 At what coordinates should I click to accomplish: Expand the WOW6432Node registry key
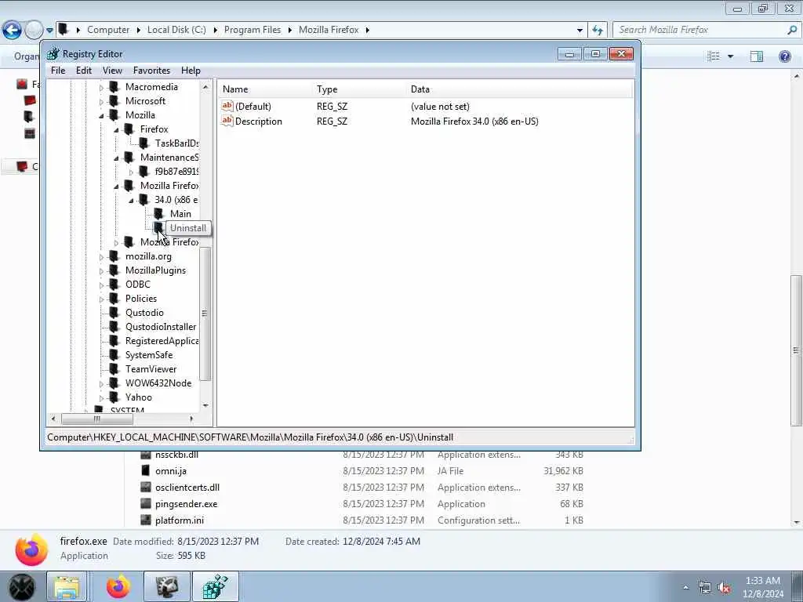[101, 384]
